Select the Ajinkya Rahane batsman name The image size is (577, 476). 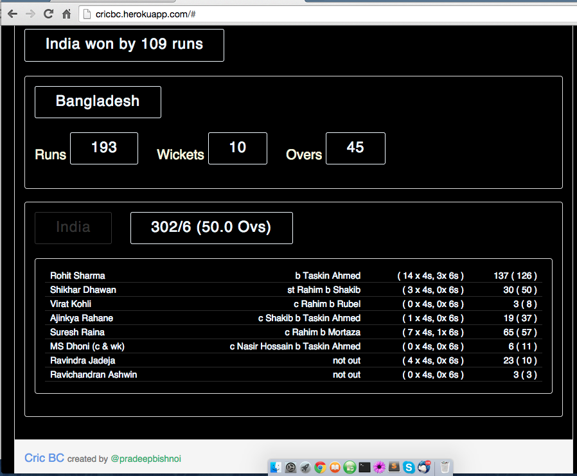click(82, 318)
